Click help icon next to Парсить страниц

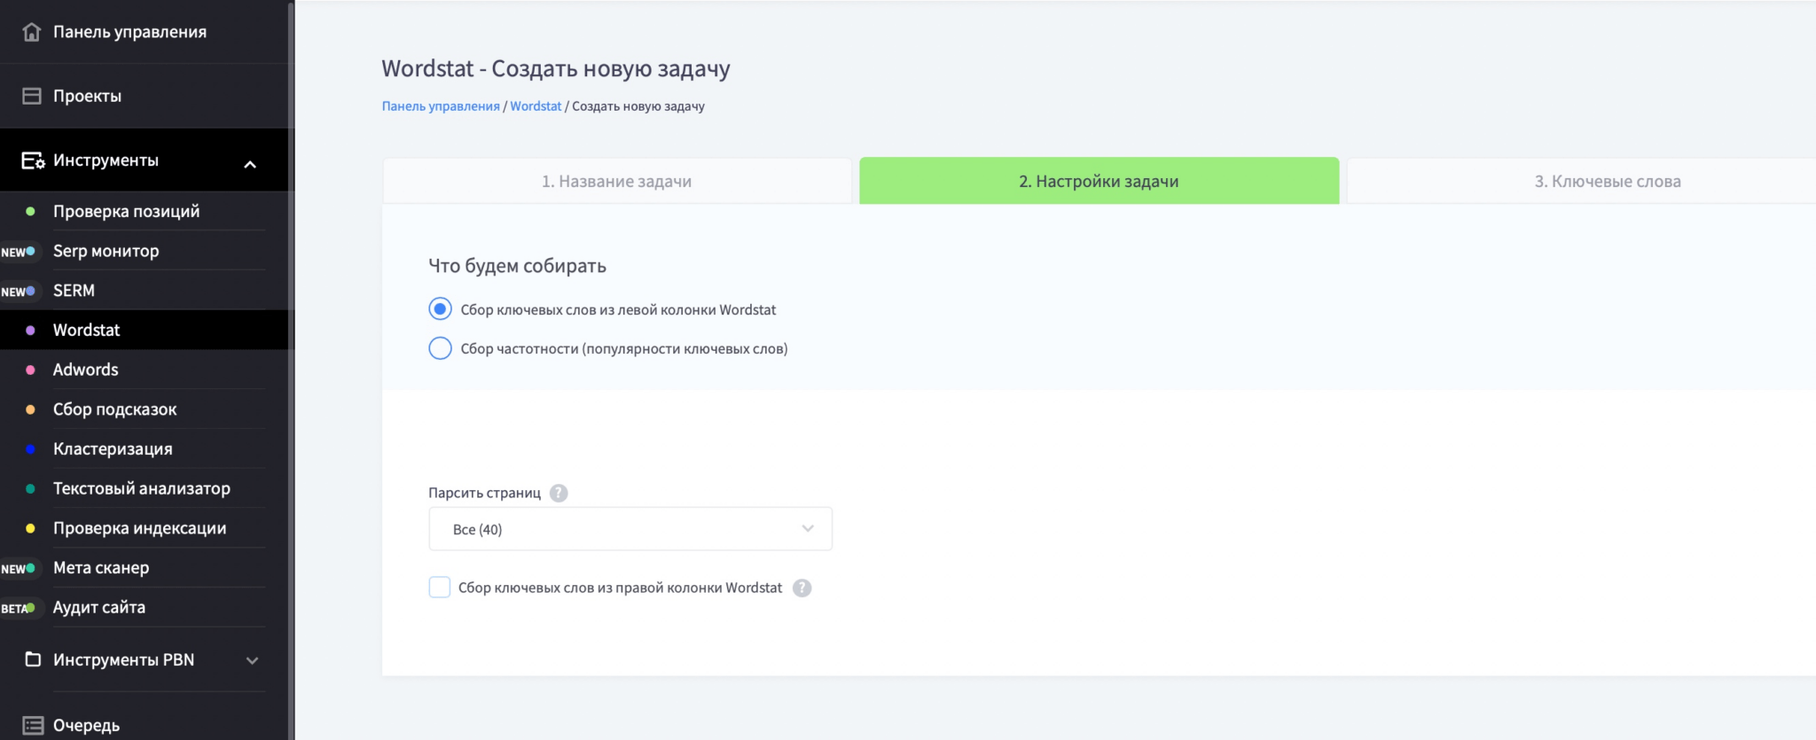559,493
